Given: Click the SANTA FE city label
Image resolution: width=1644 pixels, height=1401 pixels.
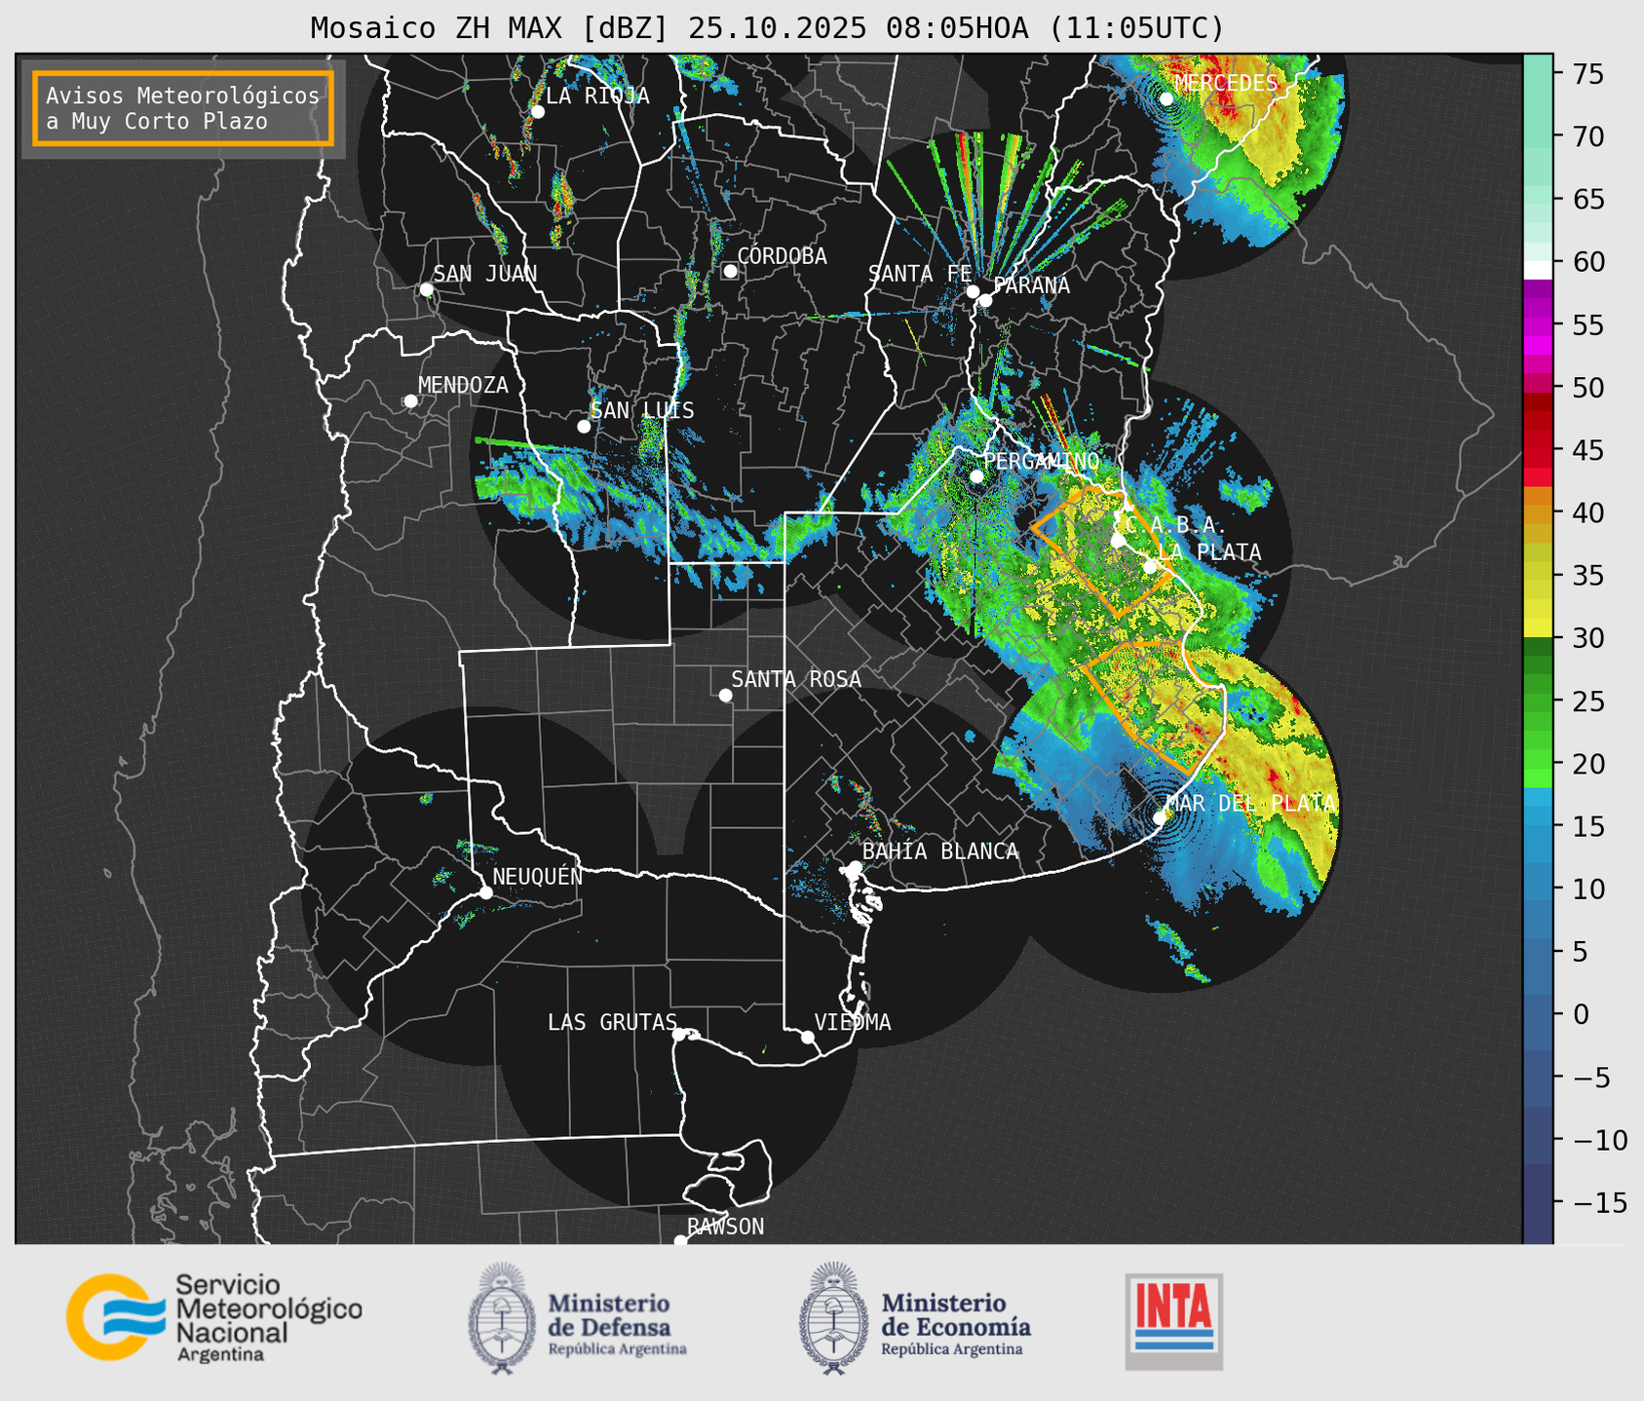Looking at the screenshot, I should [920, 274].
